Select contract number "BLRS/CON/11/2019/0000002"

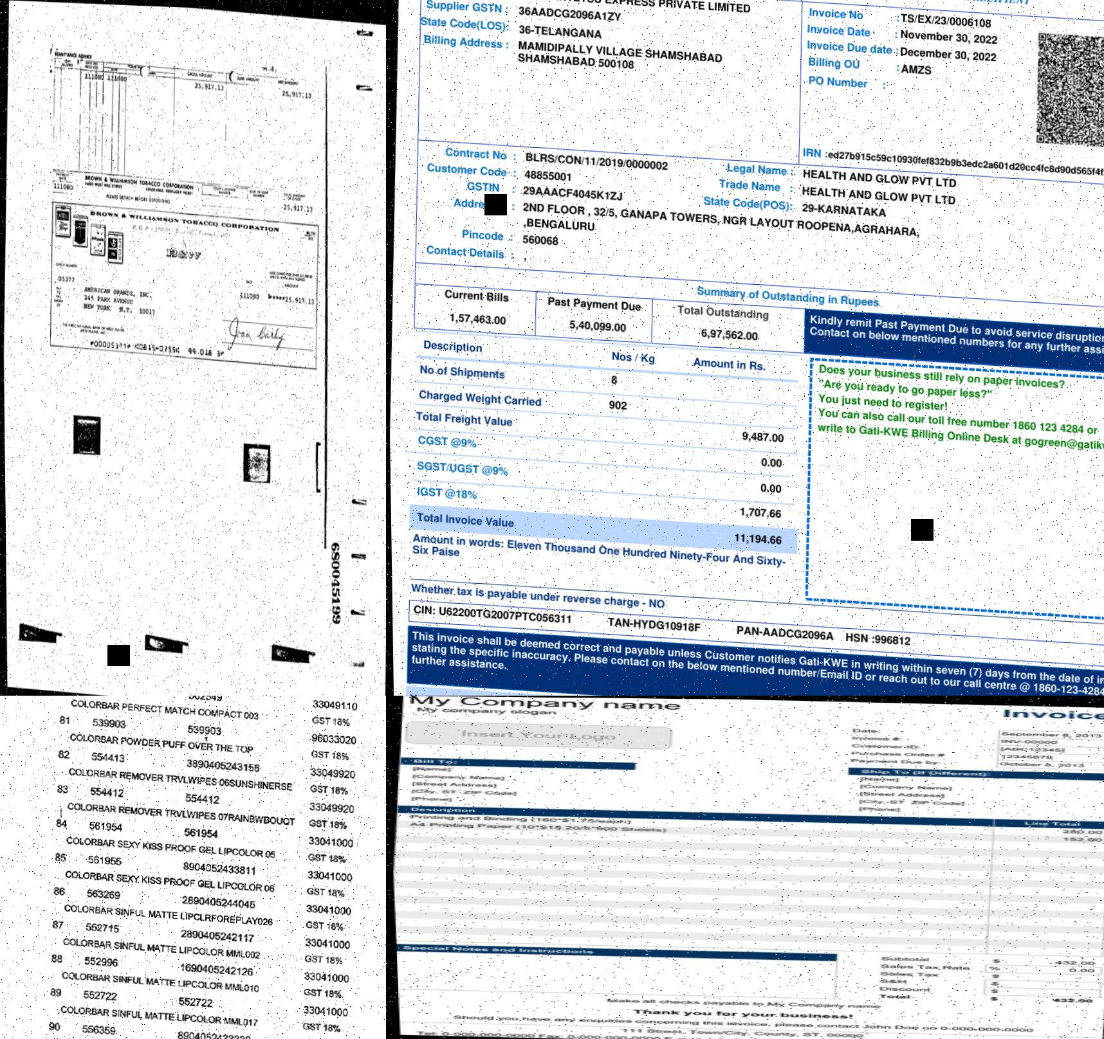pos(596,161)
